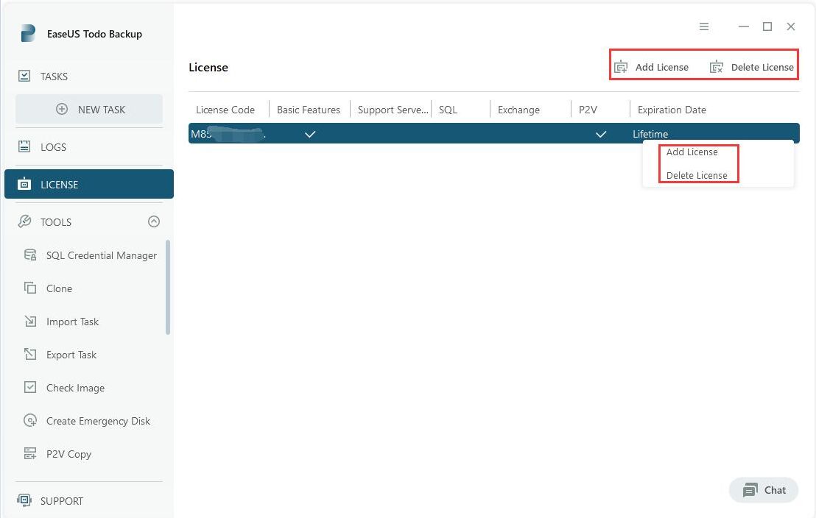This screenshot has height=518, width=816.
Task: Click the Add License toolbar icon
Action: point(621,67)
